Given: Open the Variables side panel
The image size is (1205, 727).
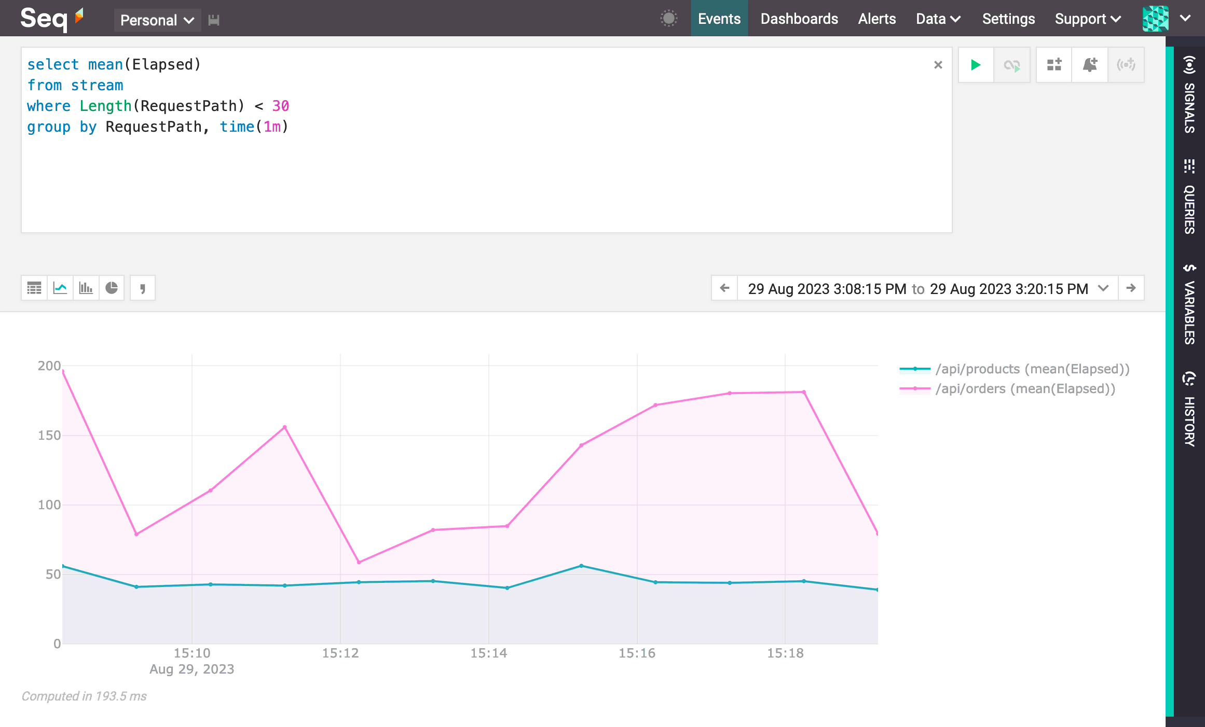Looking at the screenshot, I should point(1189,304).
